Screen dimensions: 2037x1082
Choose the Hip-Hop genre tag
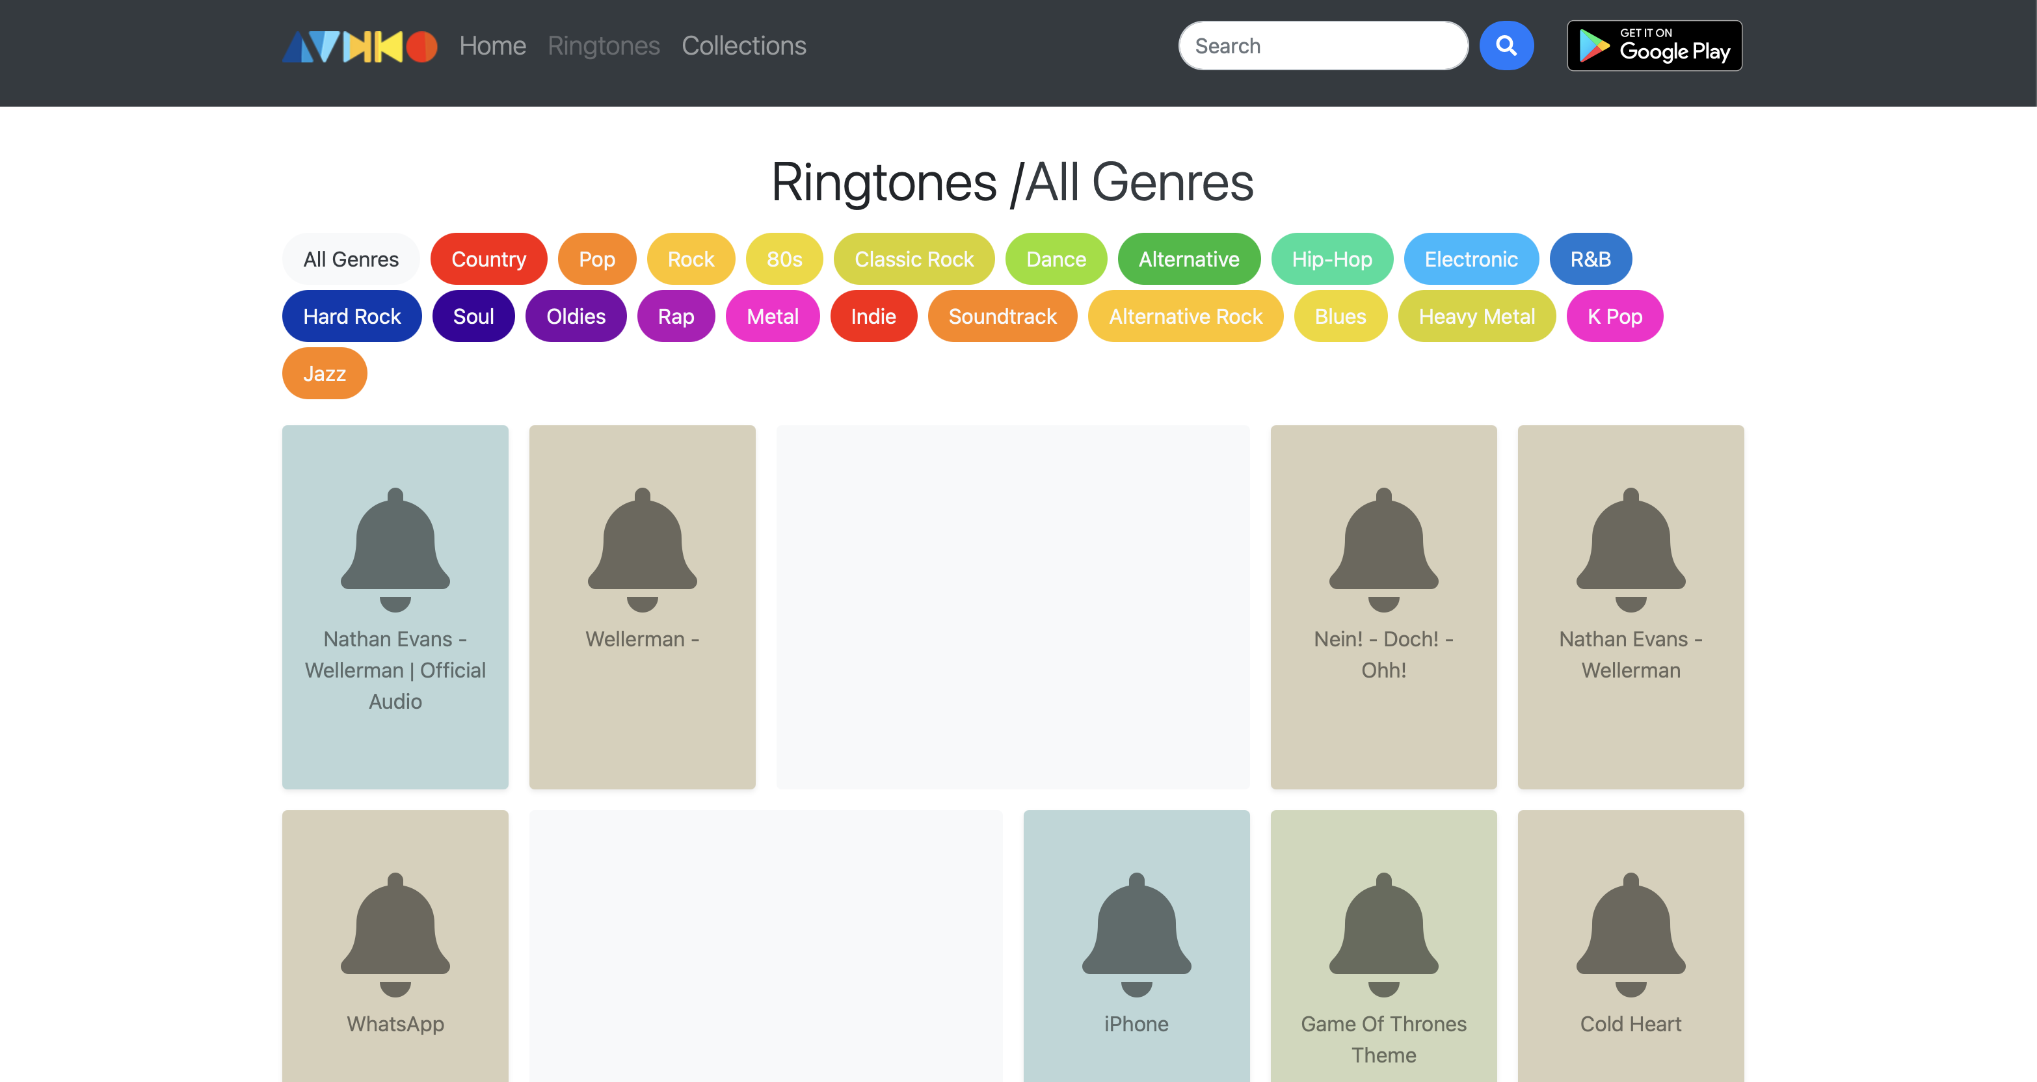[x=1331, y=259]
